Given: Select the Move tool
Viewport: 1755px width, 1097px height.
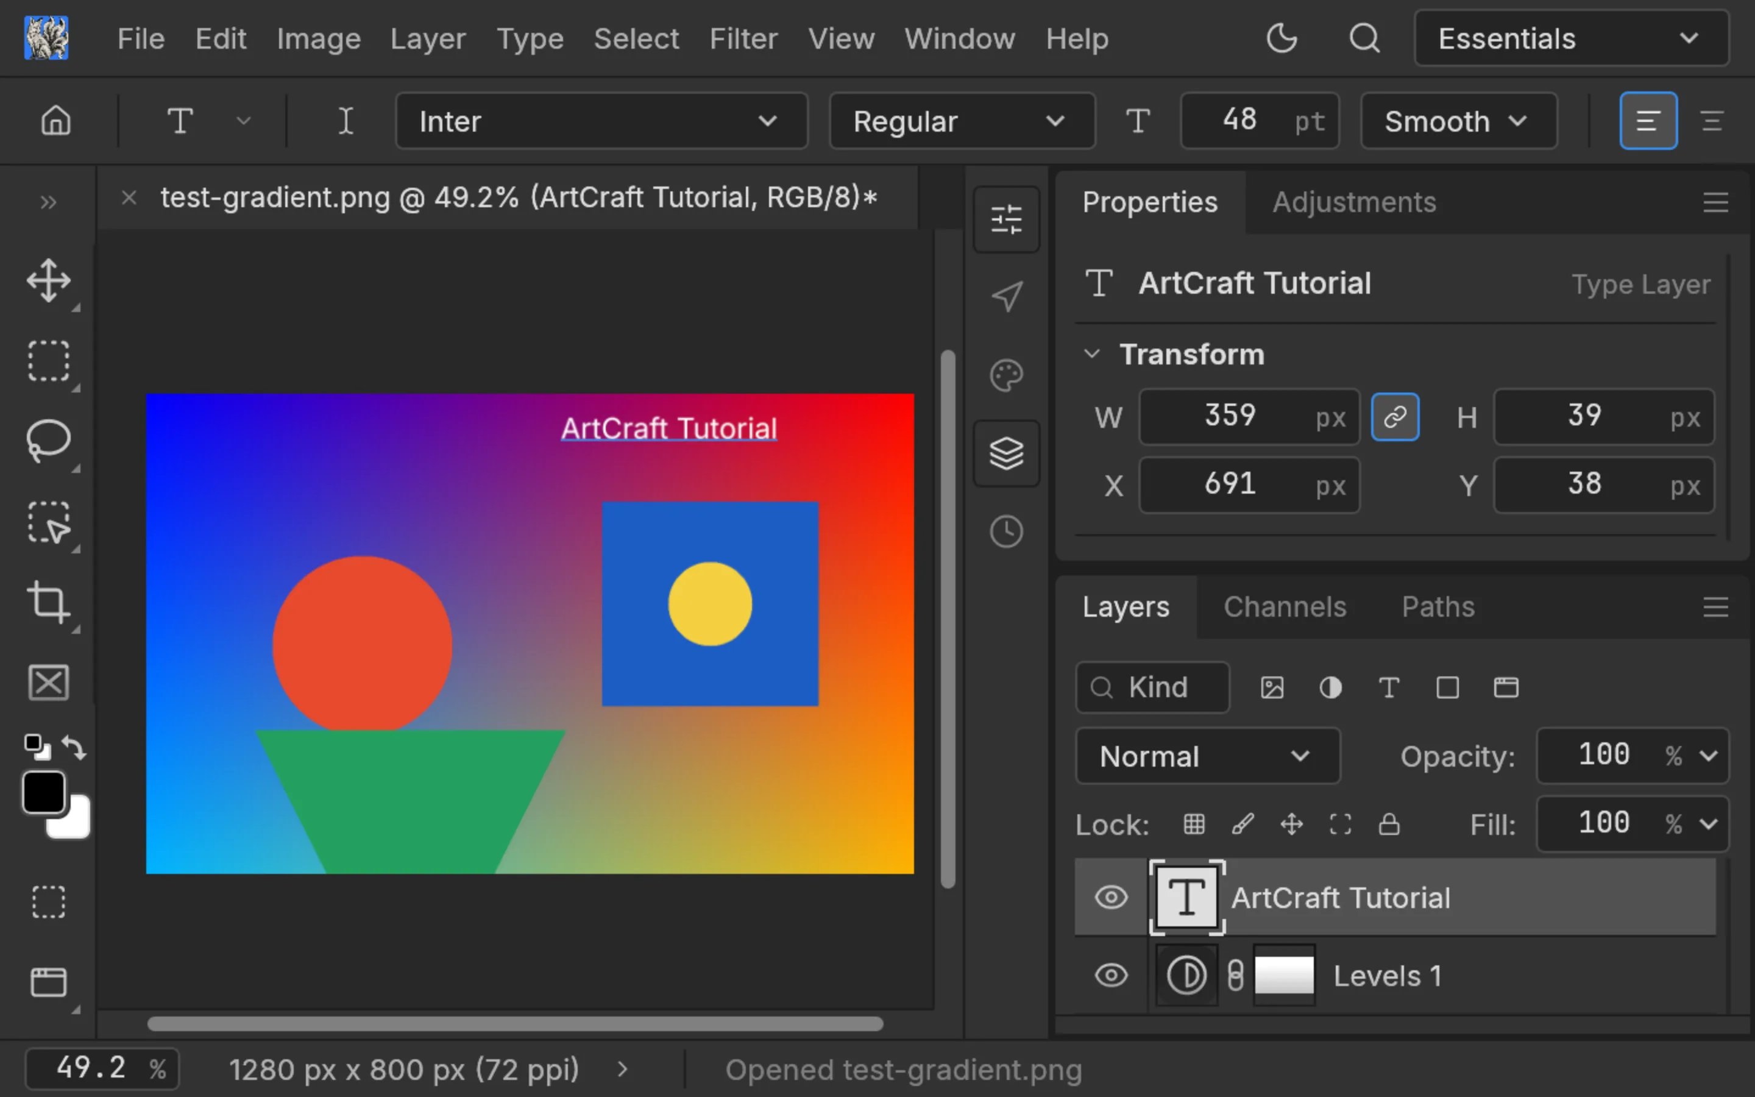Looking at the screenshot, I should (49, 280).
